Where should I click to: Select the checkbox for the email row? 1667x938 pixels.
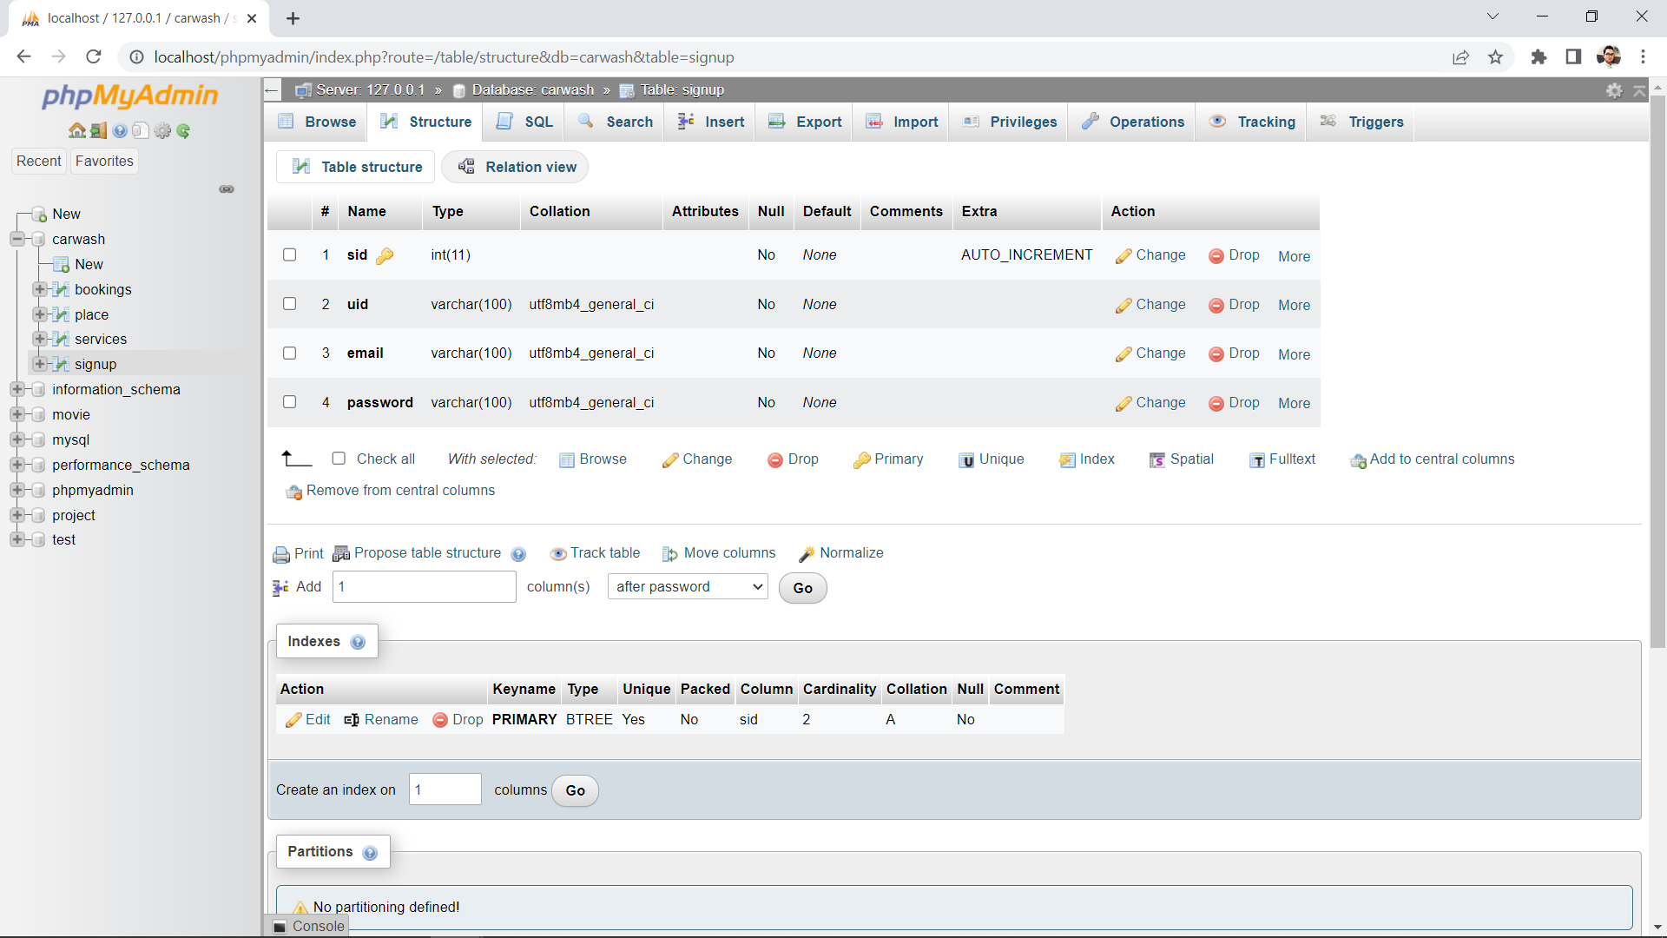289,353
